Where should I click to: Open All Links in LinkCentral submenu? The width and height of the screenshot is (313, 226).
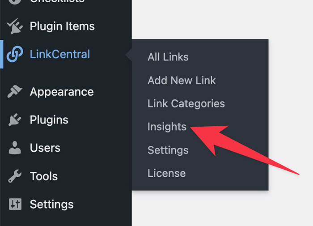click(x=168, y=57)
